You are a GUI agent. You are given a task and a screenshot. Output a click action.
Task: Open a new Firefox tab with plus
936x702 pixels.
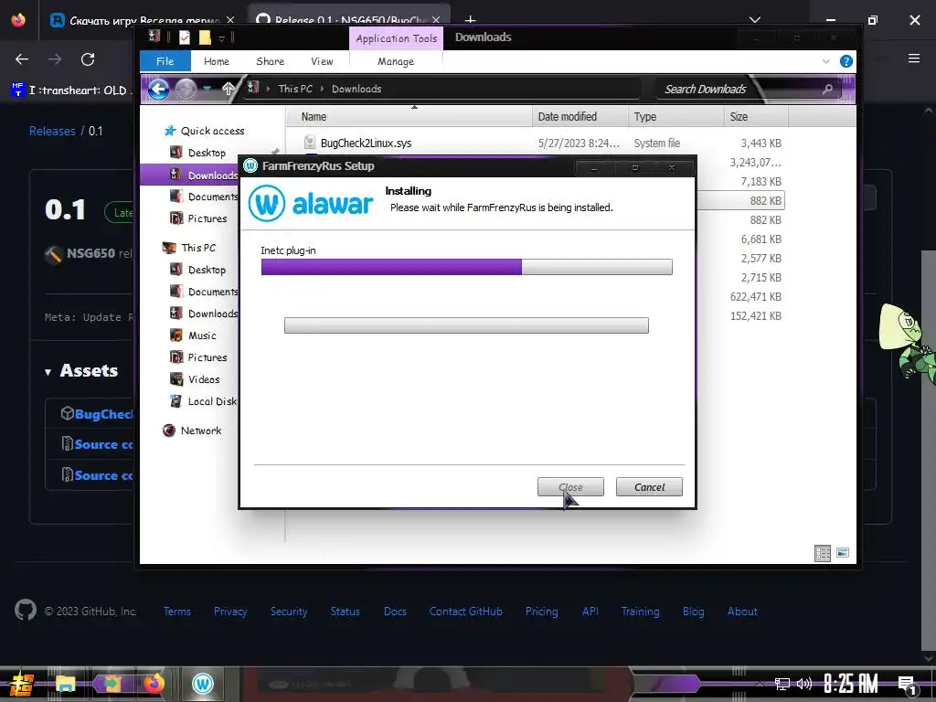471,20
